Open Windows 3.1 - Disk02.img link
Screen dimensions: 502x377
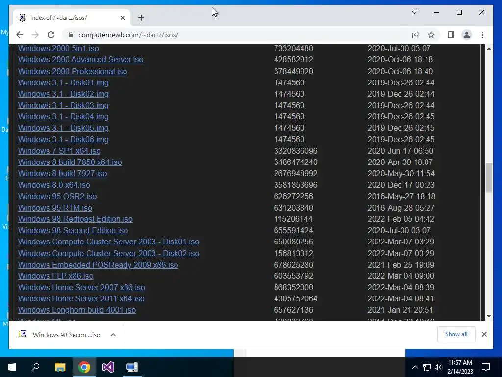tap(63, 94)
